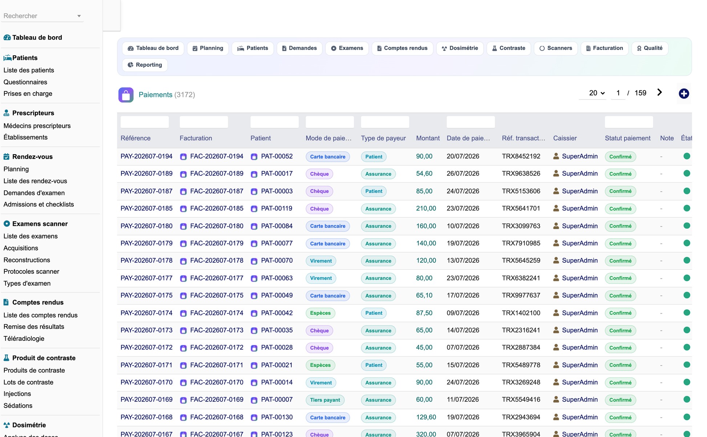Screen dimensions: 707x437
Task: Open the Demandes tab
Action: (x=299, y=48)
